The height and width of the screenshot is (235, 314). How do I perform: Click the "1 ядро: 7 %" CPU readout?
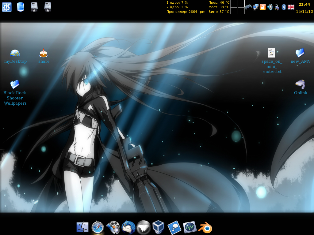coord(177,2)
